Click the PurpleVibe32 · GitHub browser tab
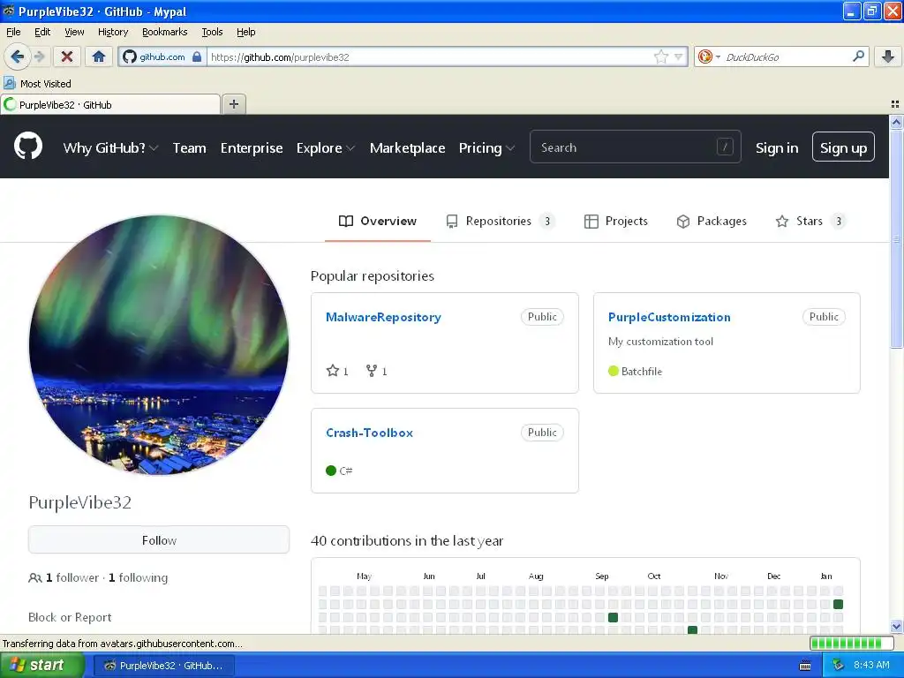This screenshot has width=904, height=678. pos(110,104)
